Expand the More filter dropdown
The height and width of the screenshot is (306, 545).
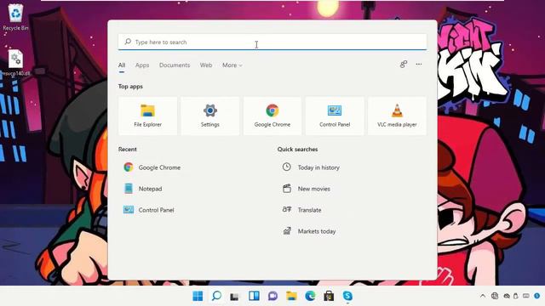232,65
